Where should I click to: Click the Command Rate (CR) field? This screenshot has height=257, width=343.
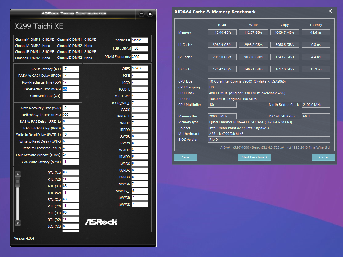pyautogui.click(x=71, y=96)
